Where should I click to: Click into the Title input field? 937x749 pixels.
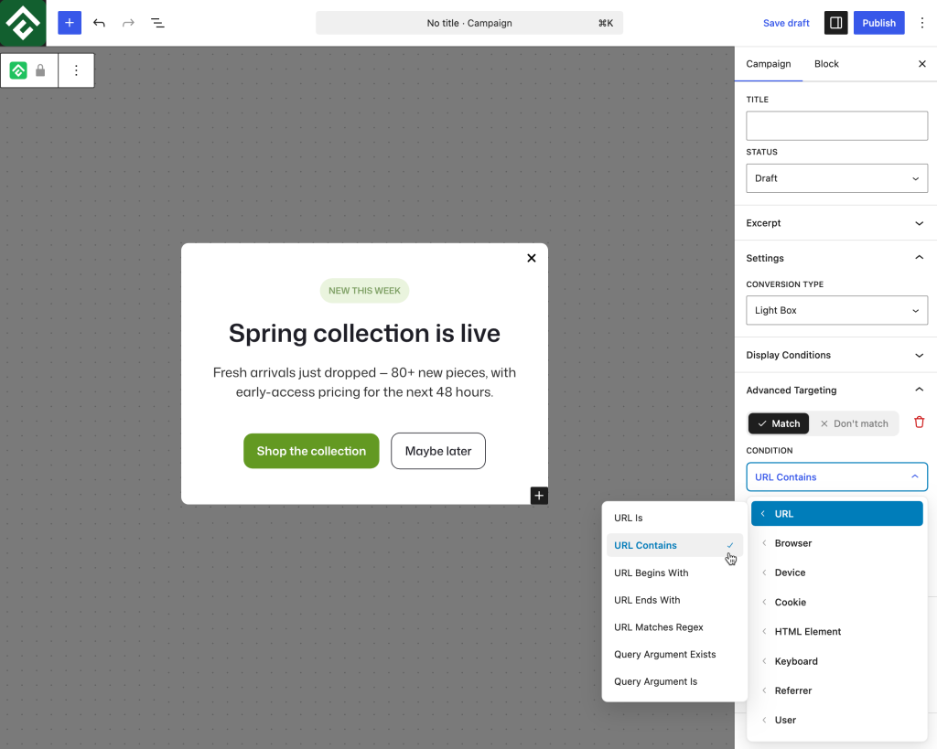pyautogui.click(x=836, y=125)
